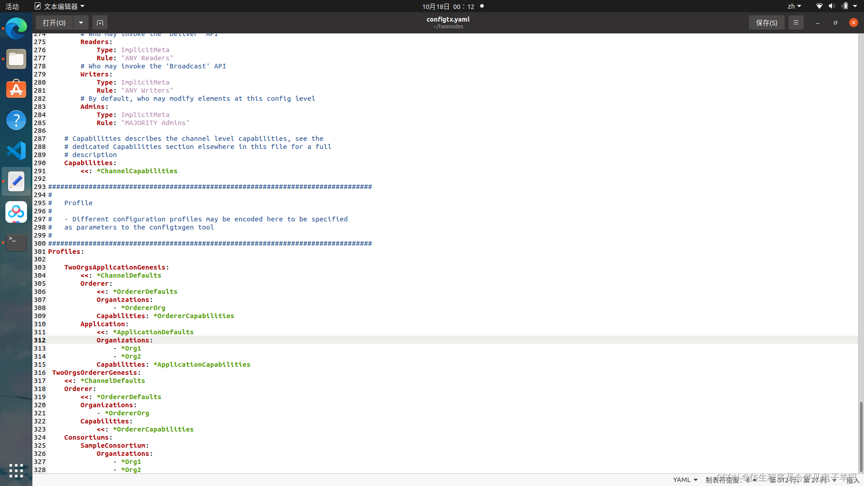Click the Help question mark icon
The image size is (864, 486).
tap(16, 120)
